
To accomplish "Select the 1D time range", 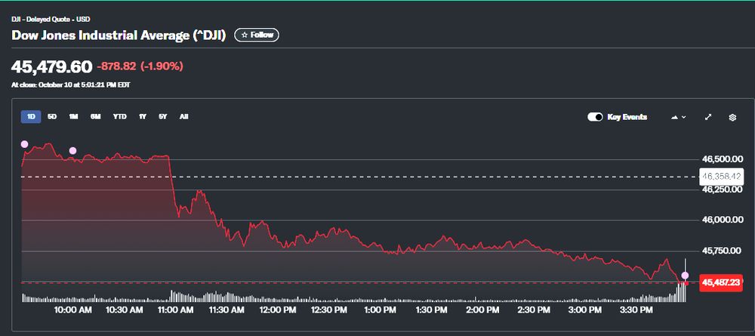I will [31, 116].
